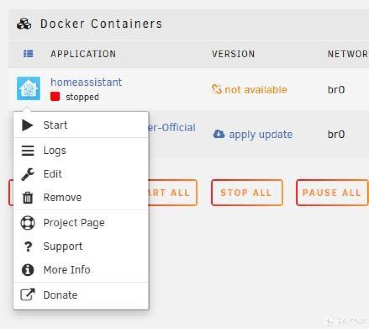Viewport: 369px width, 329px height.
Task: Choose Support from the context menu
Action: coord(63,247)
